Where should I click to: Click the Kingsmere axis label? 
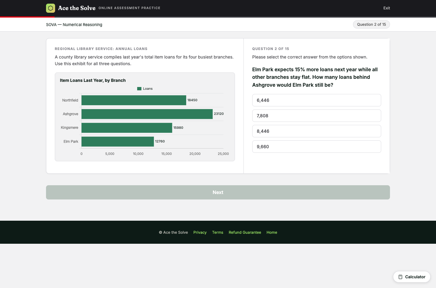pyautogui.click(x=70, y=128)
